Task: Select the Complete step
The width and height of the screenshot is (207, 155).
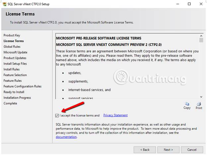Action: pyautogui.click(x=10, y=104)
